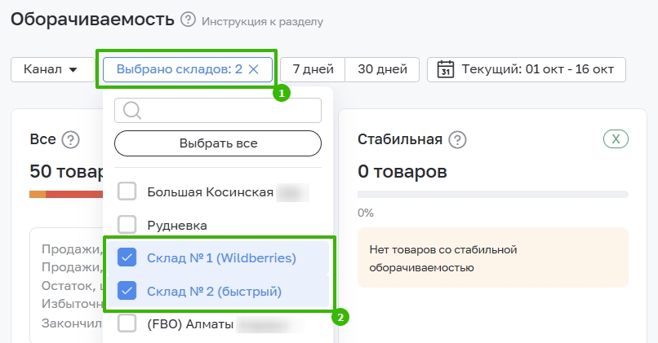Select the 30 дней period tab
658x343 pixels.
(382, 69)
